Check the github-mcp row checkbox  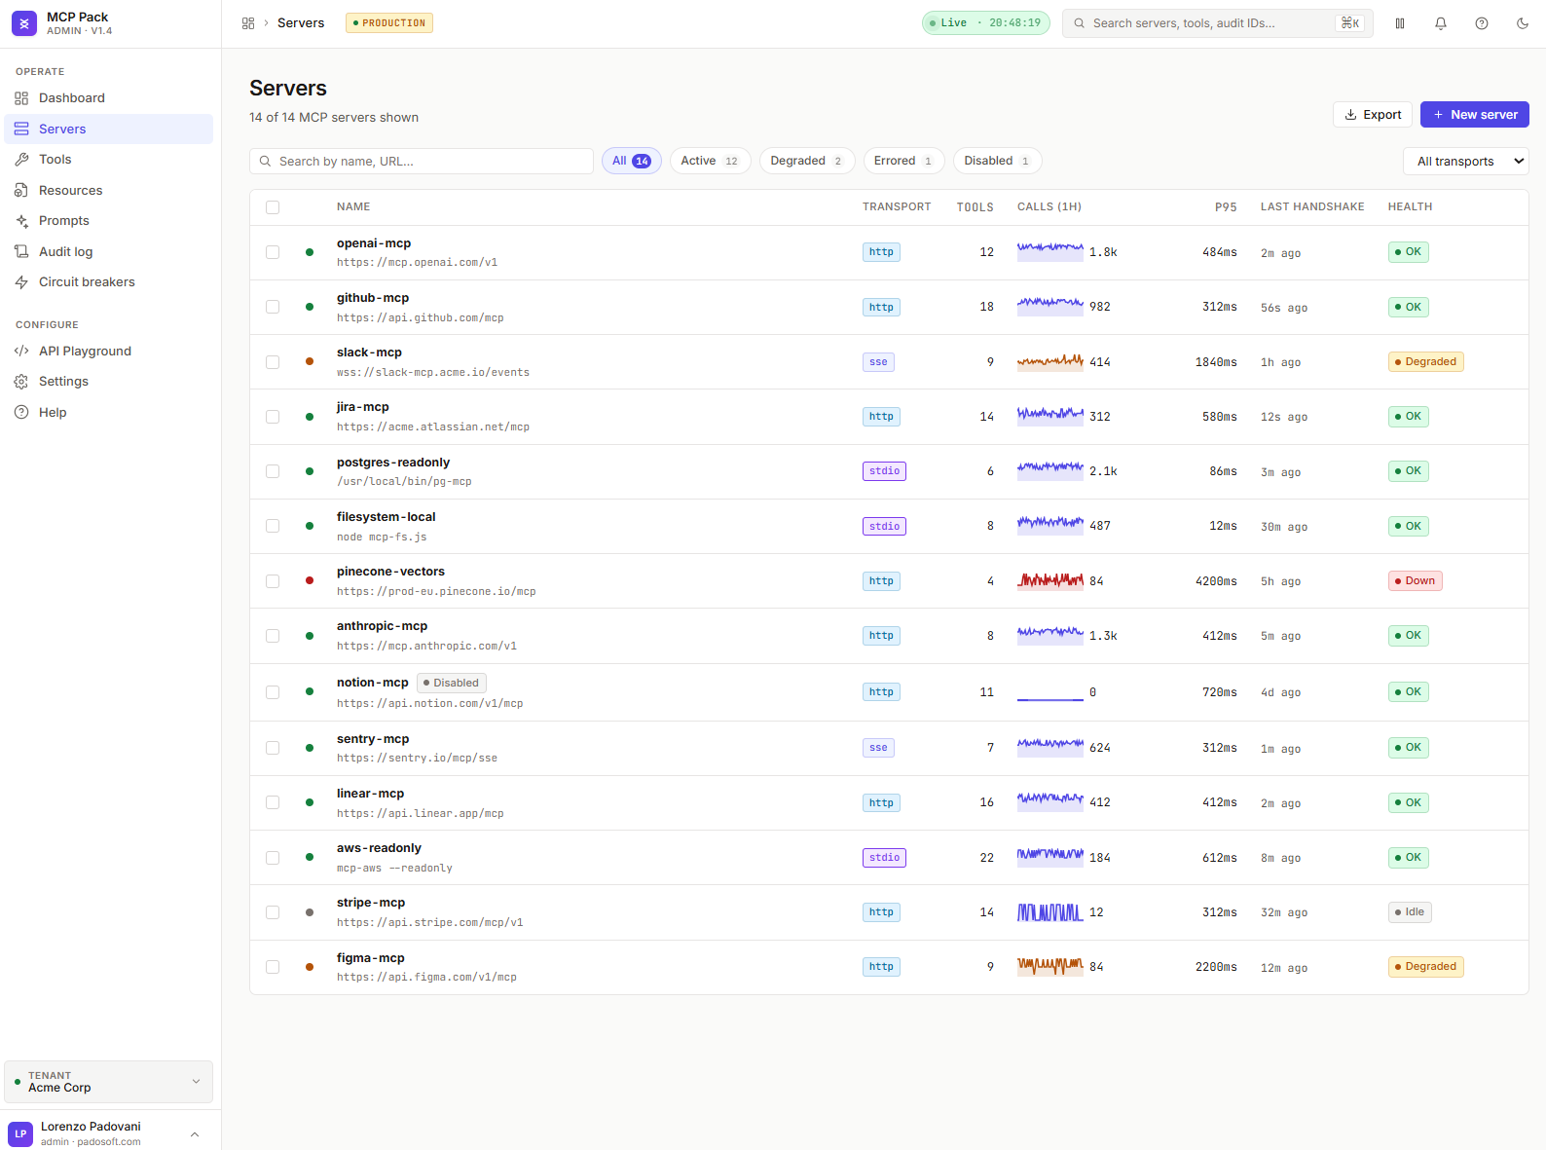[x=273, y=307]
